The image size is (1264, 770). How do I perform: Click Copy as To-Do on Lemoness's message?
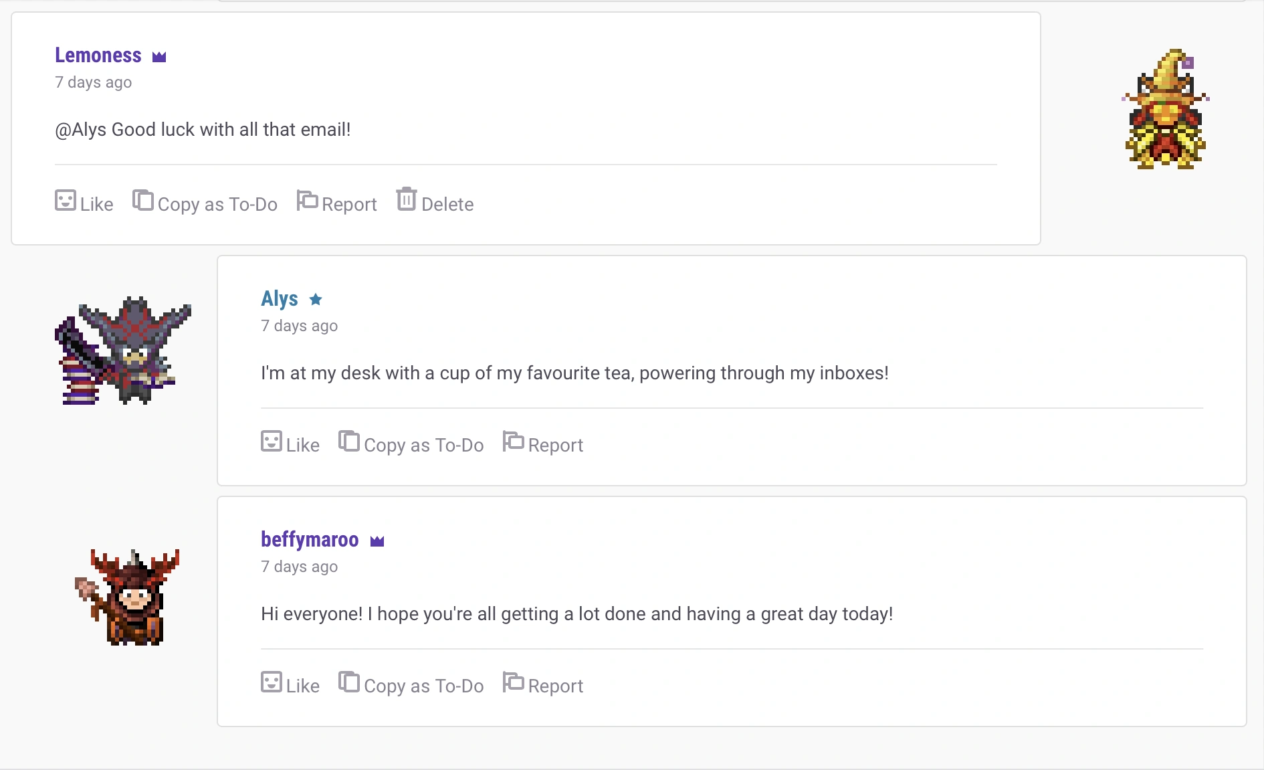[205, 203]
